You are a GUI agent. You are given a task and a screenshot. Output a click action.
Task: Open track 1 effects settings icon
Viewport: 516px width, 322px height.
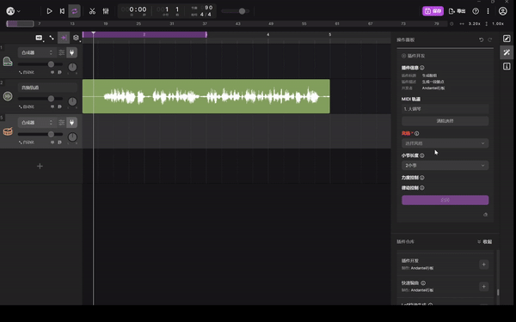62,52
